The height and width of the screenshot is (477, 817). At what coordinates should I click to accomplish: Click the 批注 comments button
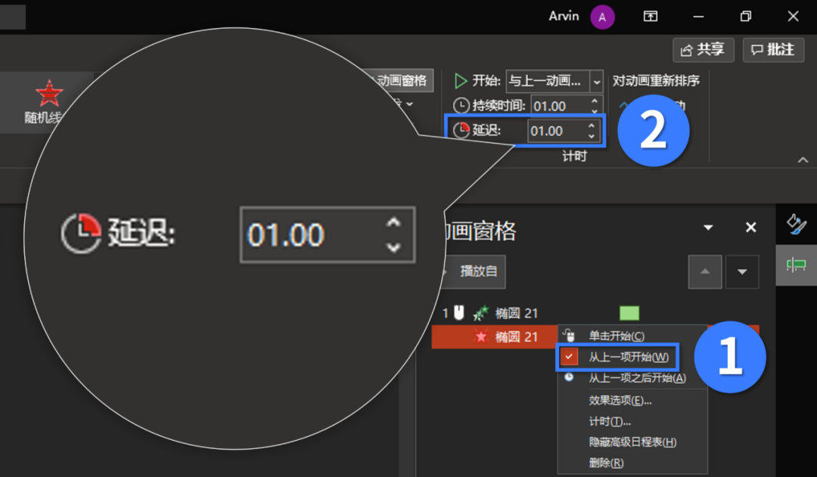pyautogui.click(x=772, y=49)
